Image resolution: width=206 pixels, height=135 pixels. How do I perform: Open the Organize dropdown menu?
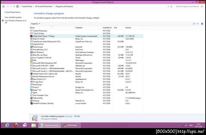(35, 24)
